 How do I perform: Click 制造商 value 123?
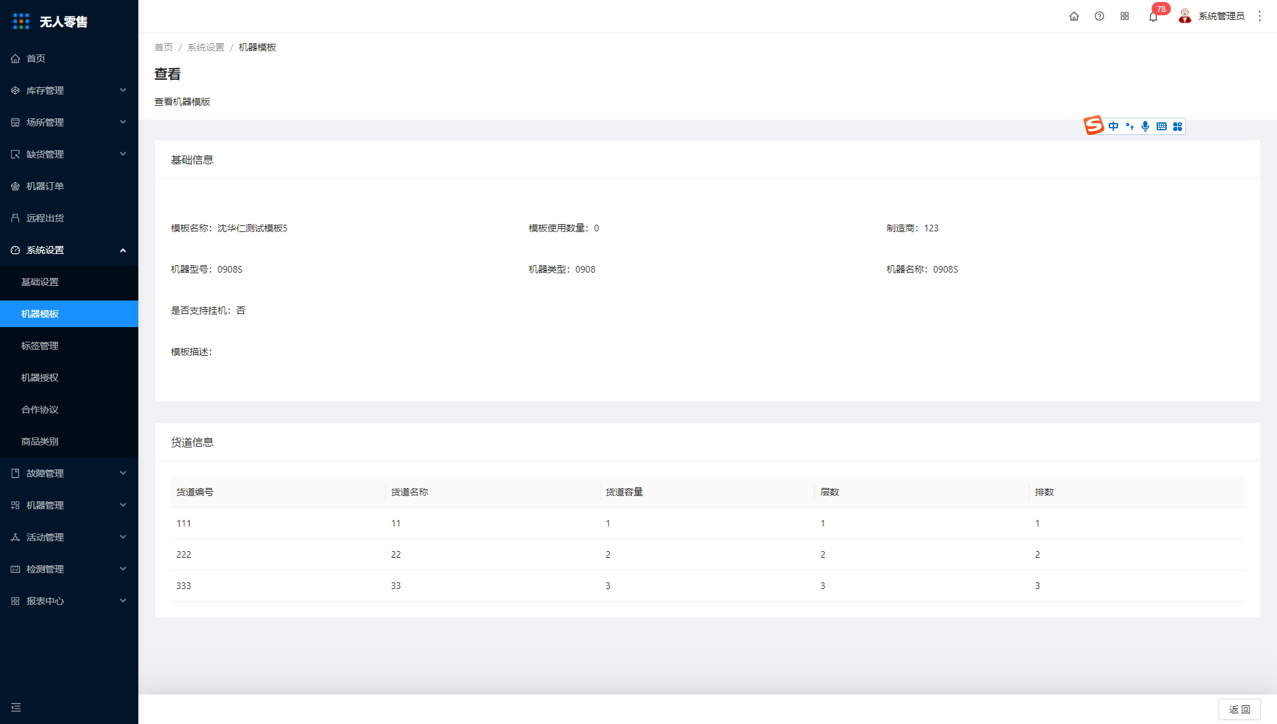pyautogui.click(x=931, y=228)
